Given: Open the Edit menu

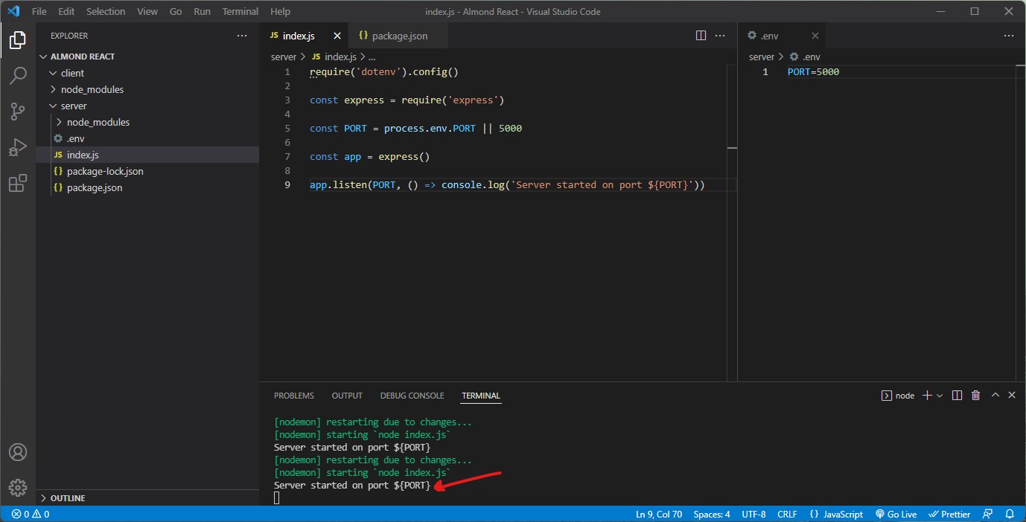Looking at the screenshot, I should (66, 11).
